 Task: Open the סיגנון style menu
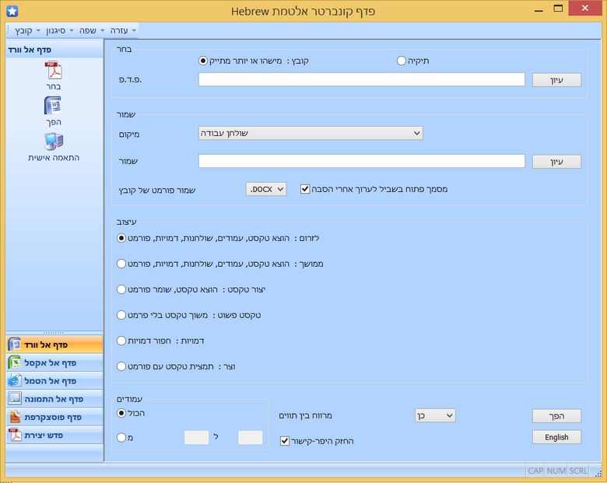coord(59,30)
